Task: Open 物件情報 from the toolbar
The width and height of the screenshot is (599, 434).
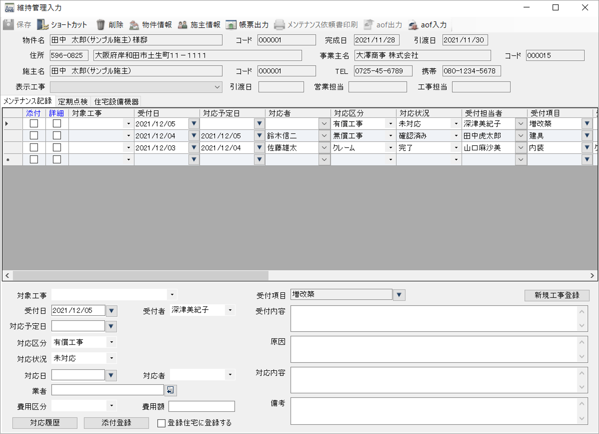Action: [x=134, y=25]
